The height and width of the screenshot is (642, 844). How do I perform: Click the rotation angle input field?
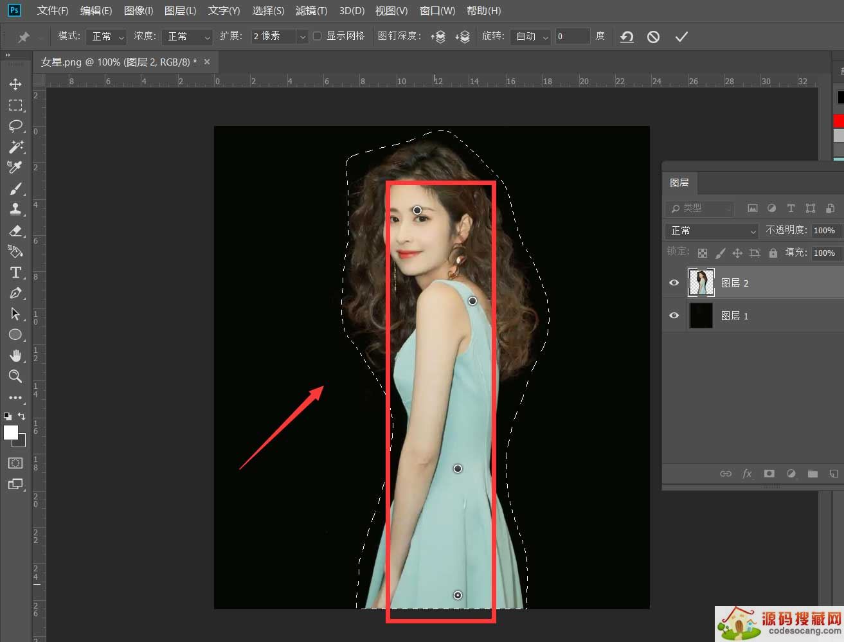click(x=573, y=37)
